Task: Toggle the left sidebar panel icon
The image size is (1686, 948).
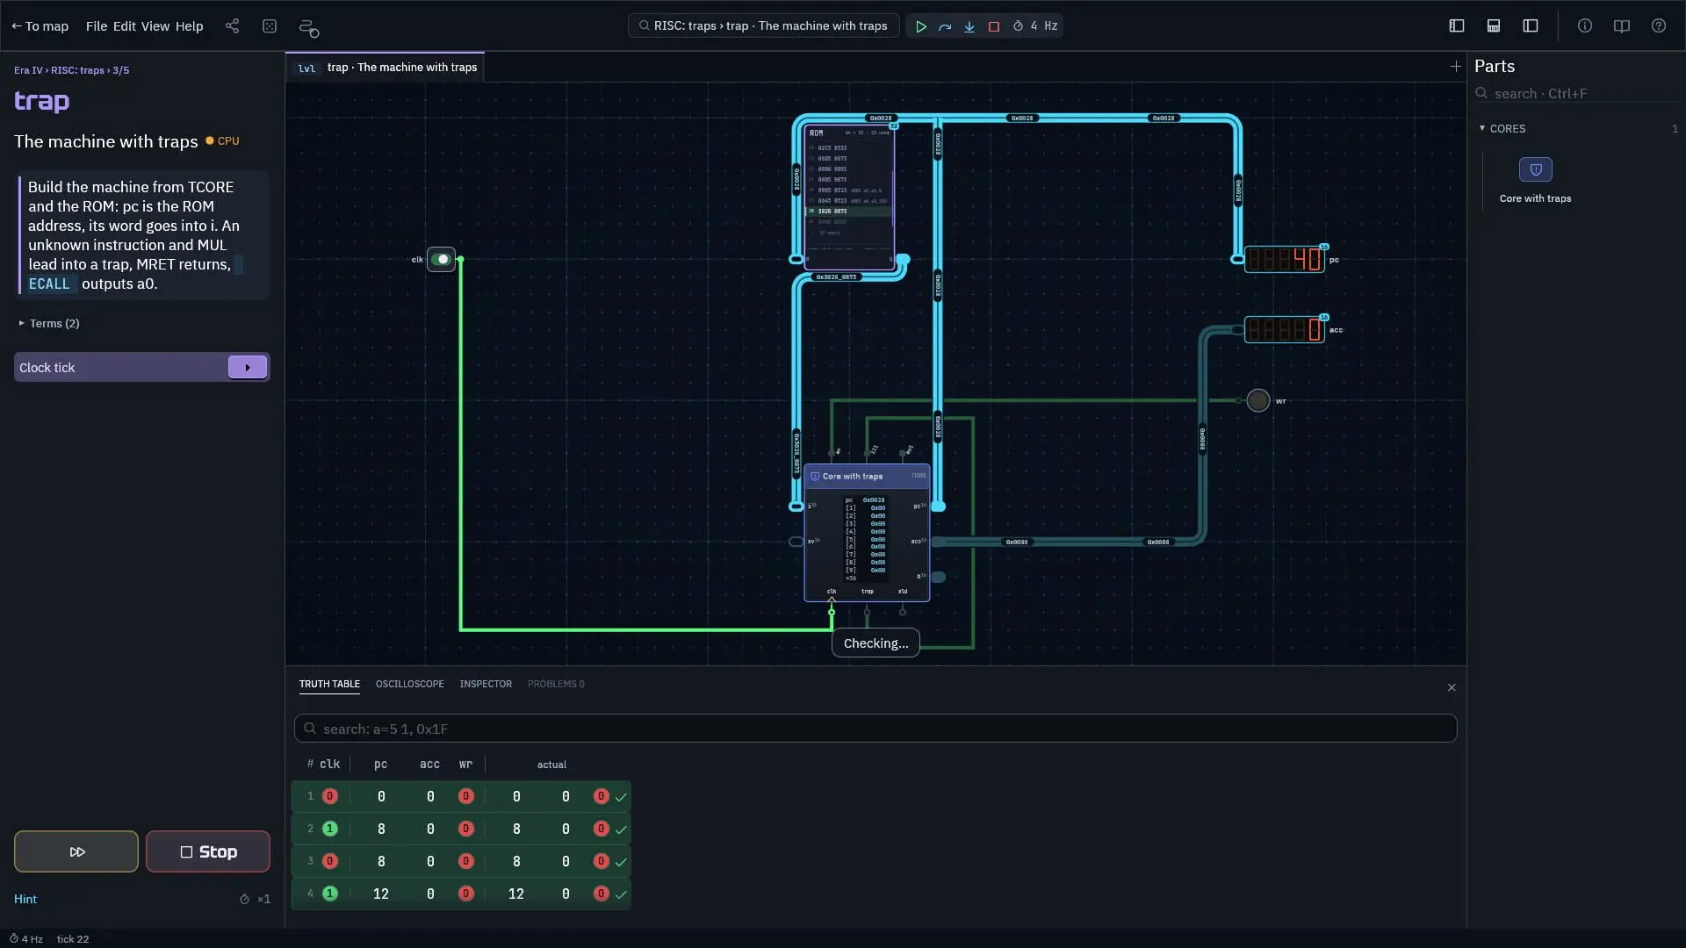Action: click(1457, 26)
